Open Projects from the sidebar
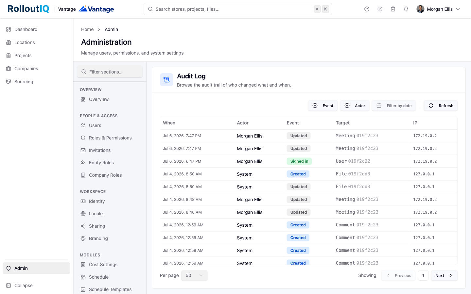This screenshot has height=294, width=471. pyautogui.click(x=36, y=56)
